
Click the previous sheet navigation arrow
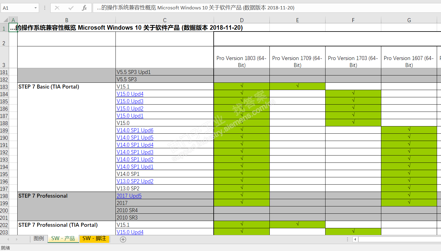pos(8,239)
